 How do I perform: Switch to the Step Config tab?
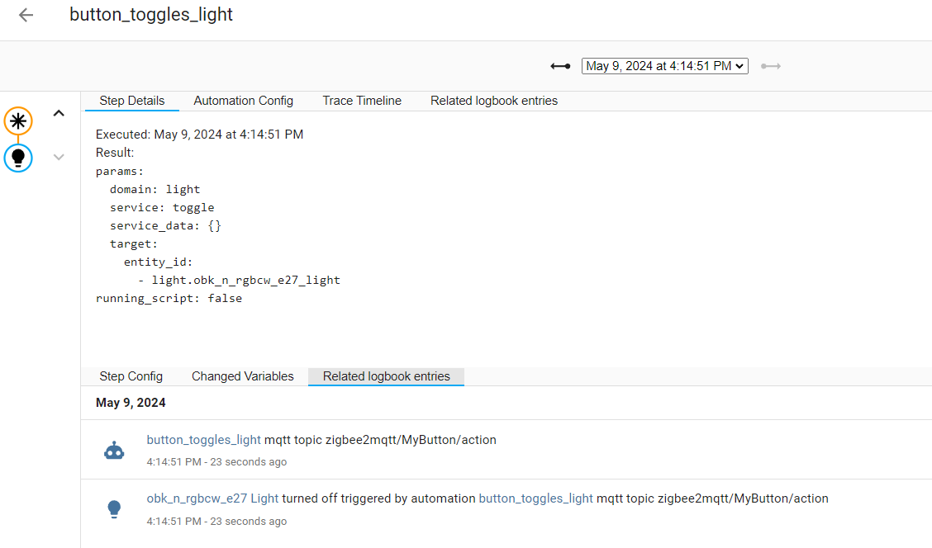click(x=131, y=376)
